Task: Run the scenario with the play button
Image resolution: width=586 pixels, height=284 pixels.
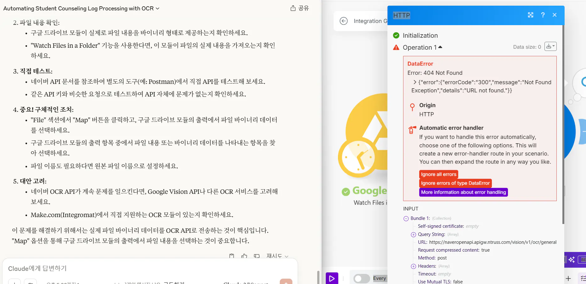Action: tap(332, 278)
